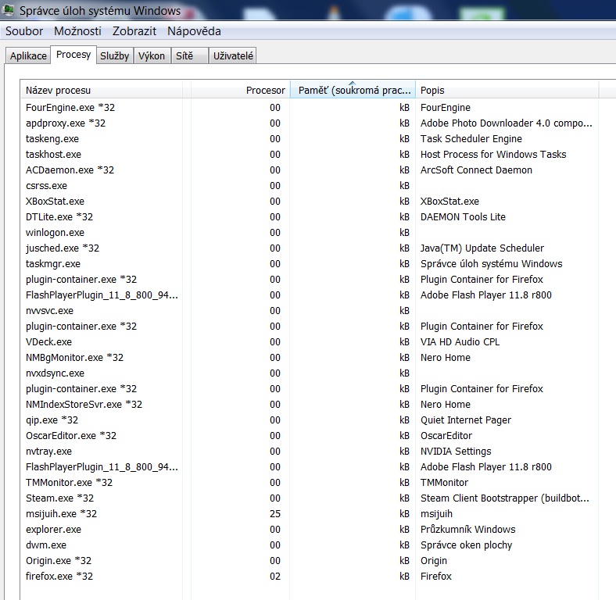Click the Steam Client Bootstrapper description

505,498
